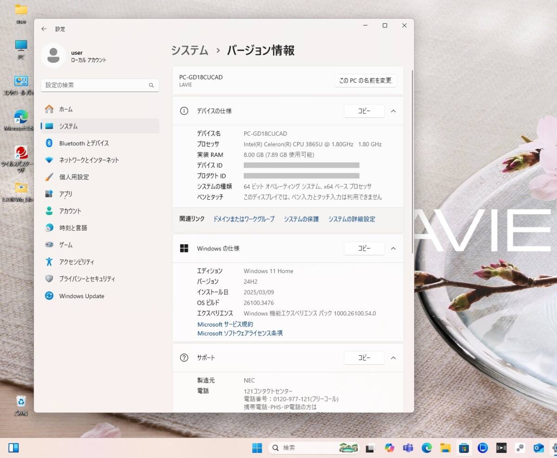Open Windows Update settings

click(x=100, y=296)
